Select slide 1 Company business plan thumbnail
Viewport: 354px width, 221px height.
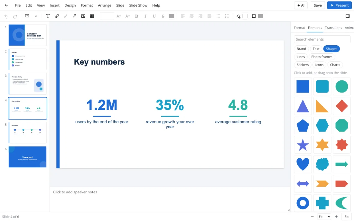click(28, 35)
